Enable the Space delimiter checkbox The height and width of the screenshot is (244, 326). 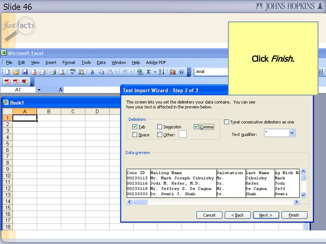pyautogui.click(x=134, y=135)
